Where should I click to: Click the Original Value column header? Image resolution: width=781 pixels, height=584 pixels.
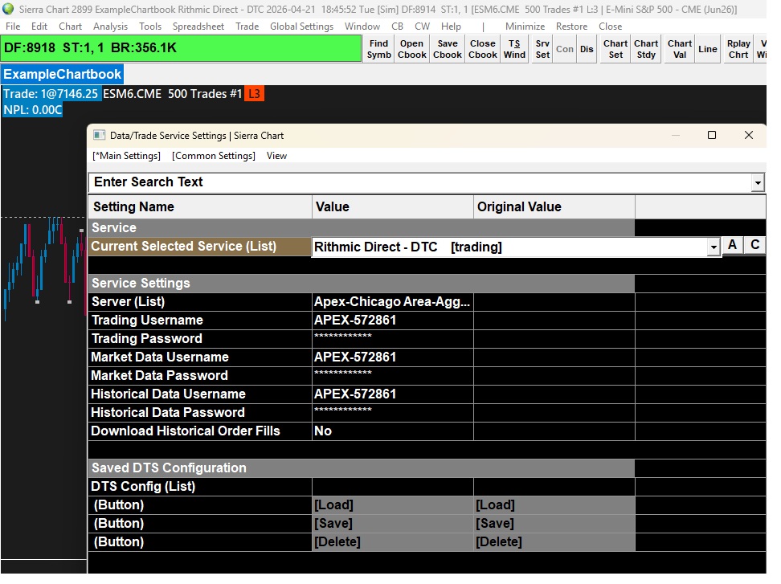(554, 206)
